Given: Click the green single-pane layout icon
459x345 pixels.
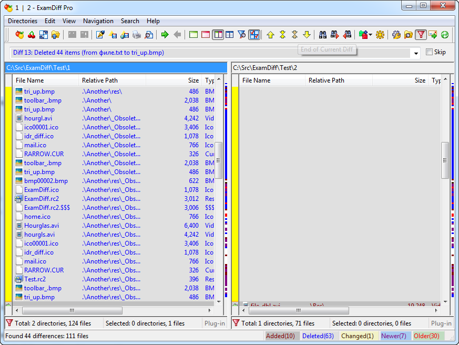Looking at the screenshot, I should point(193,35).
